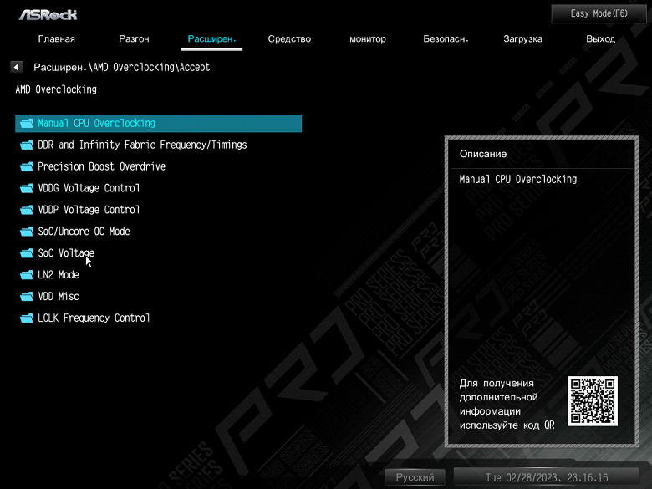Screen dimensions: 652x489
Task: Open the Загрузка tab
Action: [522, 39]
